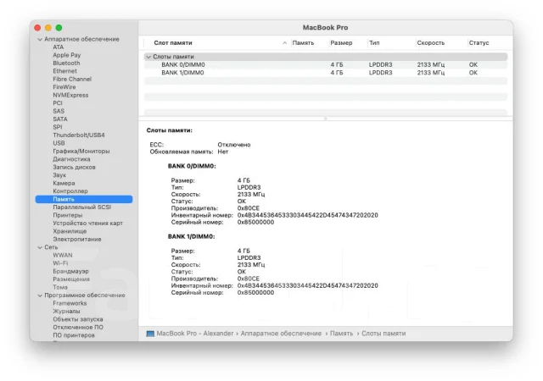Open Графика/Мониторы in the sidebar

(81, 151)
